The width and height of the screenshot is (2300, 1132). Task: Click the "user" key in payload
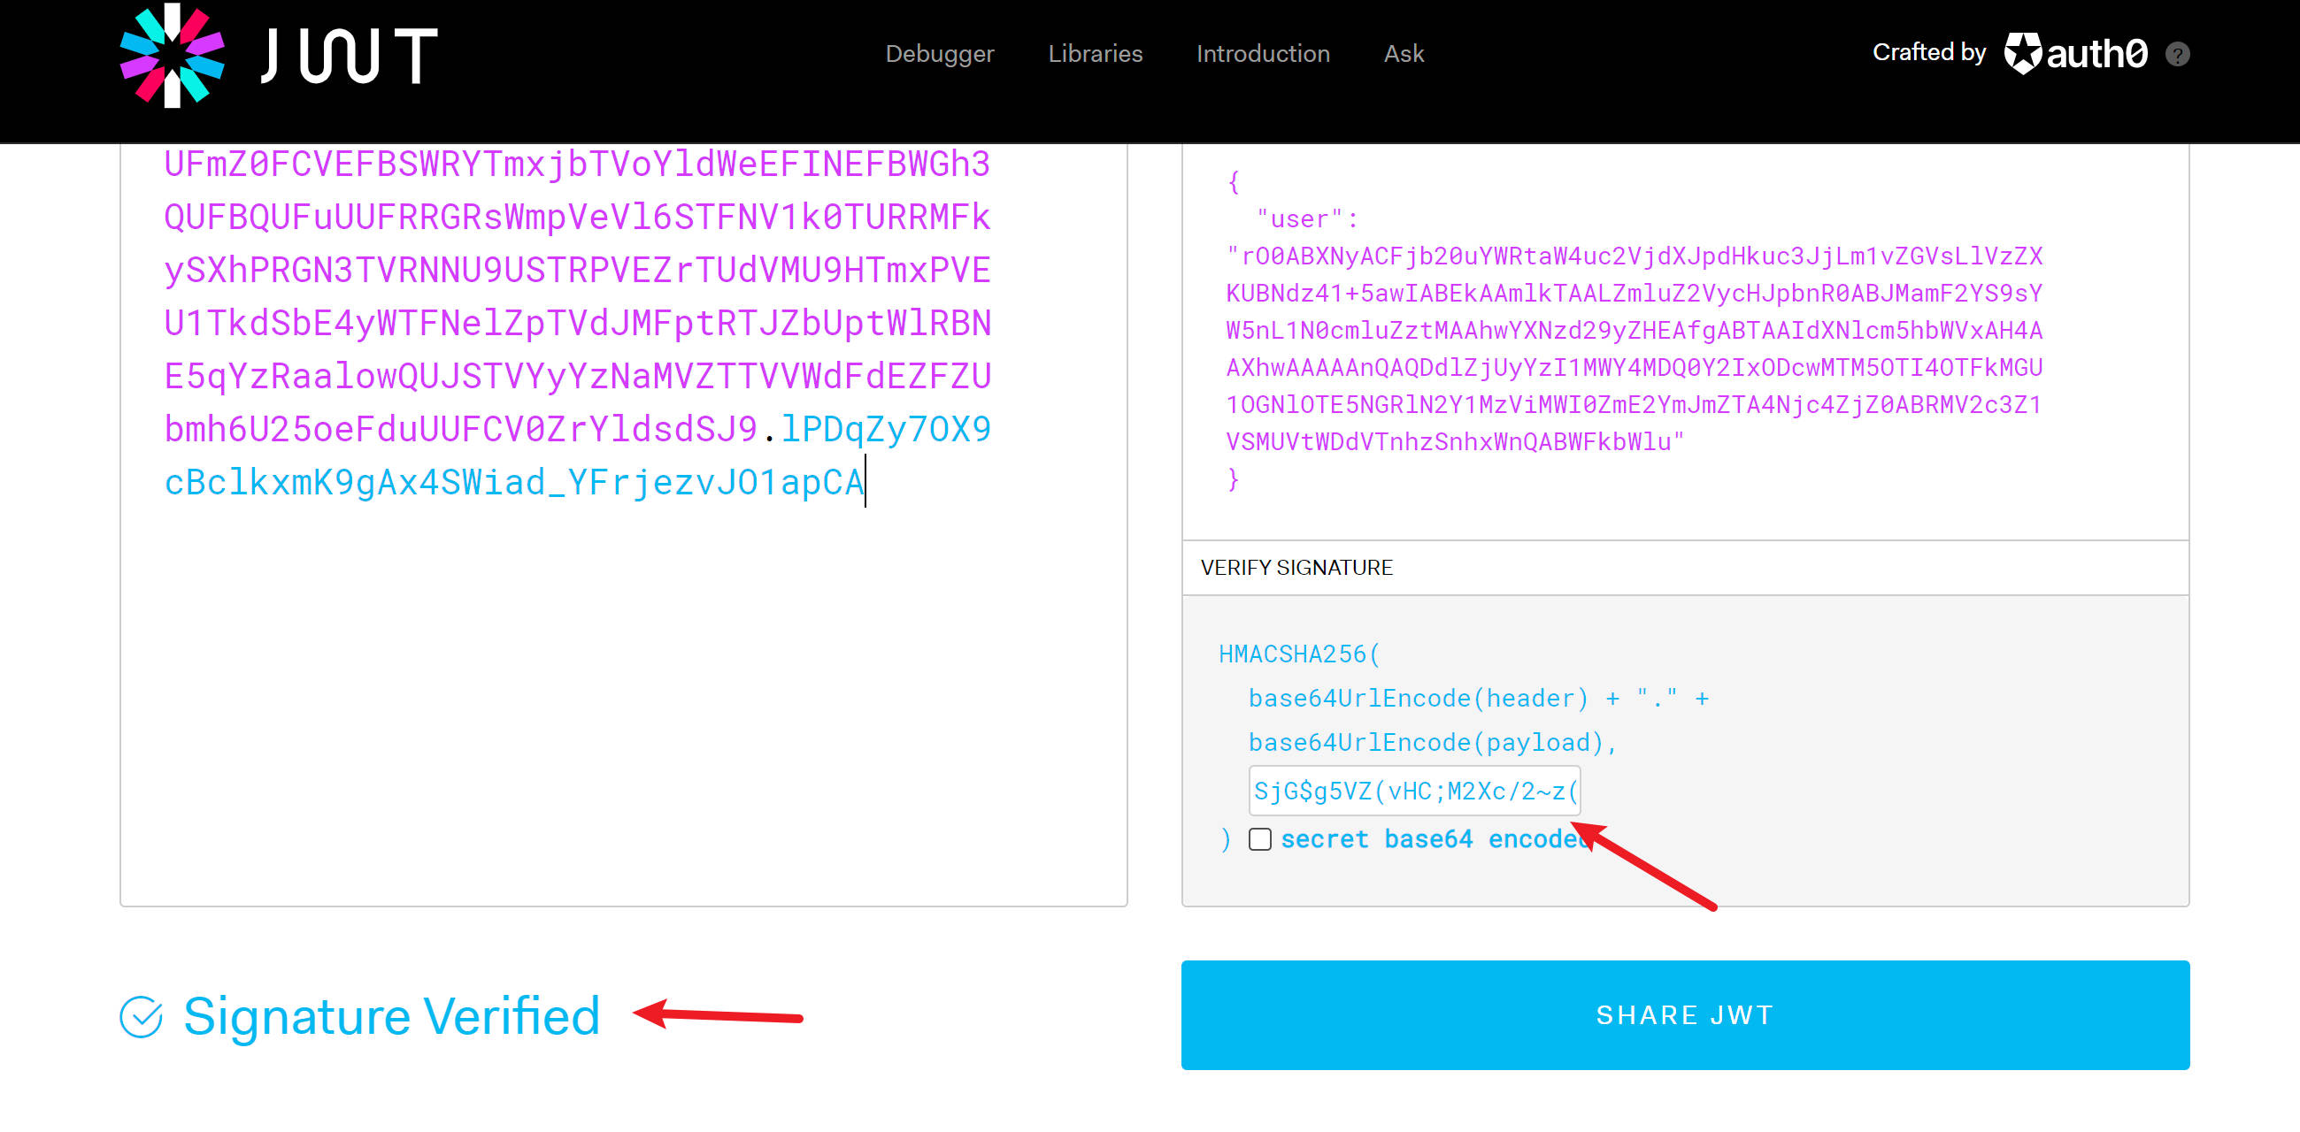pyautogui.click(x=1299, y=219)
